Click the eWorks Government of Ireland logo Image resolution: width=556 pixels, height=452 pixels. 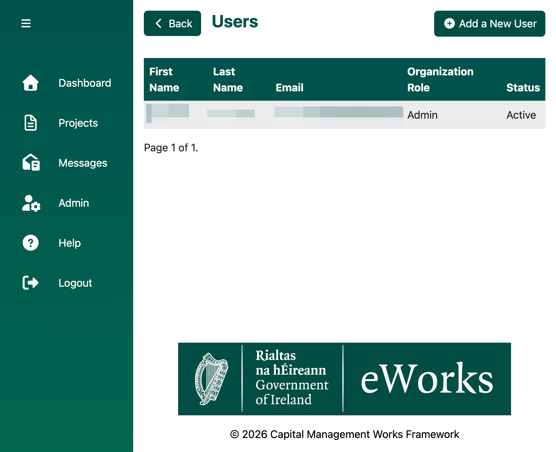[345, 379]
